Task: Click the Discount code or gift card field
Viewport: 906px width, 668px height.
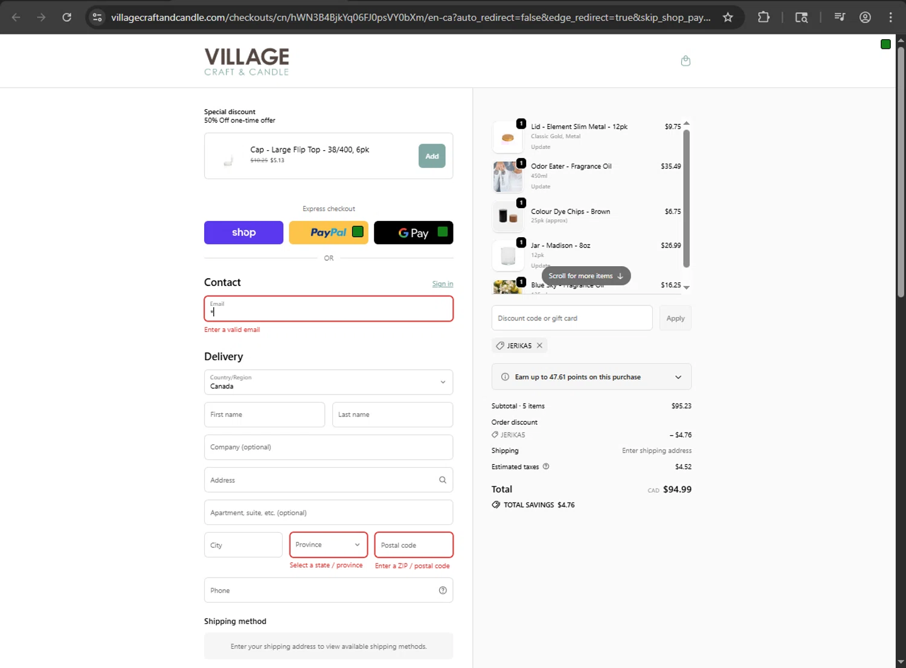Action: (x=572, y=318)
